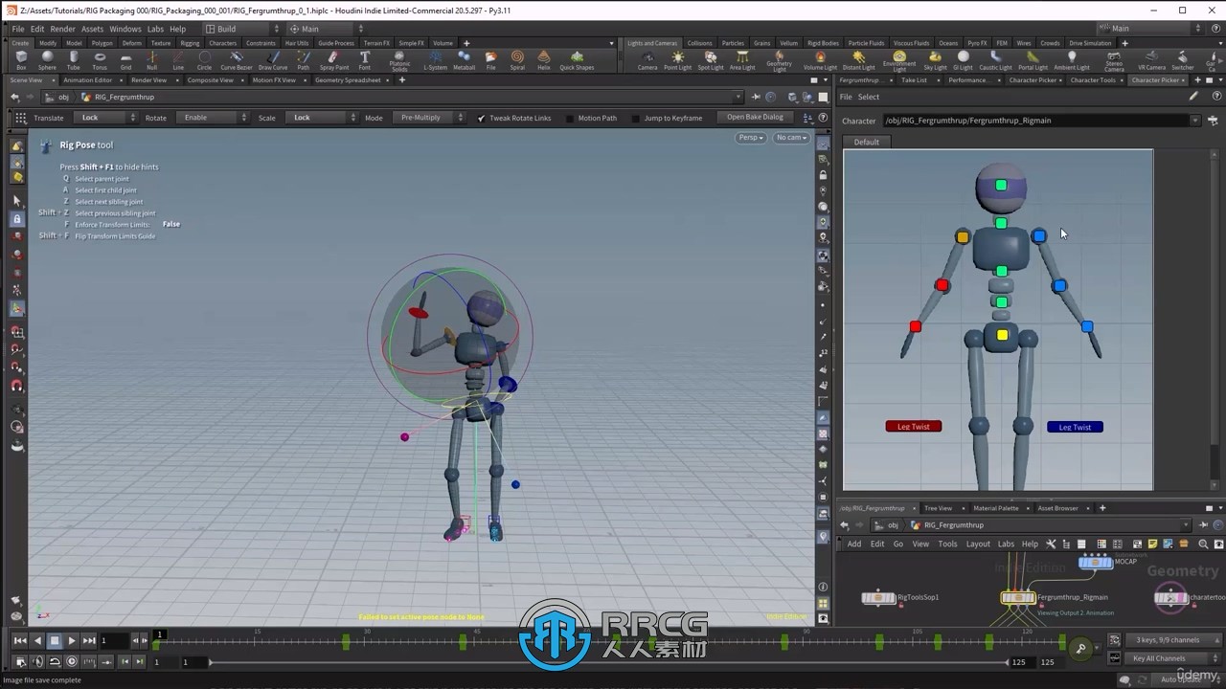This screenshot has width=1226, height=689.
Task: Select the MOCAP node
Action: tap(1095, 562)
